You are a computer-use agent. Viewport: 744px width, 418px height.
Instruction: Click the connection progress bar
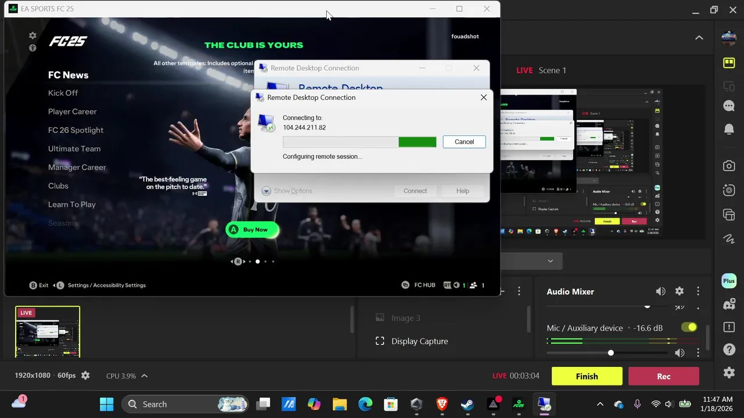coord(359,142)
